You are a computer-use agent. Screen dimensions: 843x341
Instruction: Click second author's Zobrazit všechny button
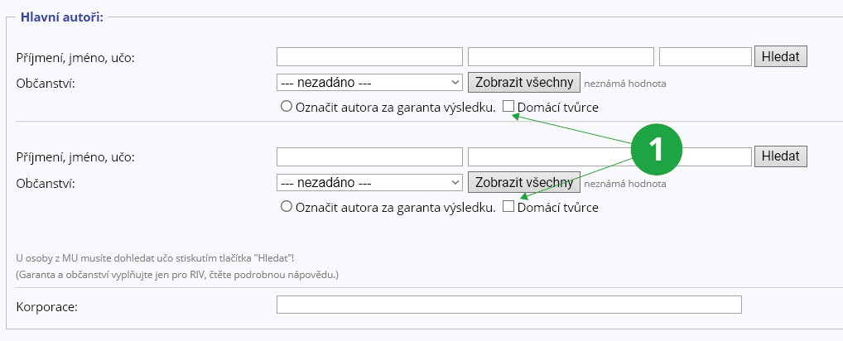click(524, 183)
